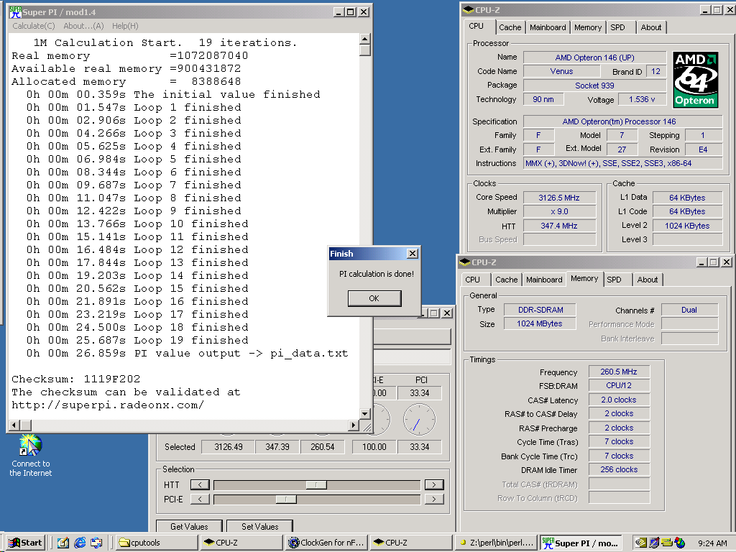Click upper CPU-Z window title icon
Image resolution: width=736 pixels, height=552 pixels.
[x=469, y=10]
